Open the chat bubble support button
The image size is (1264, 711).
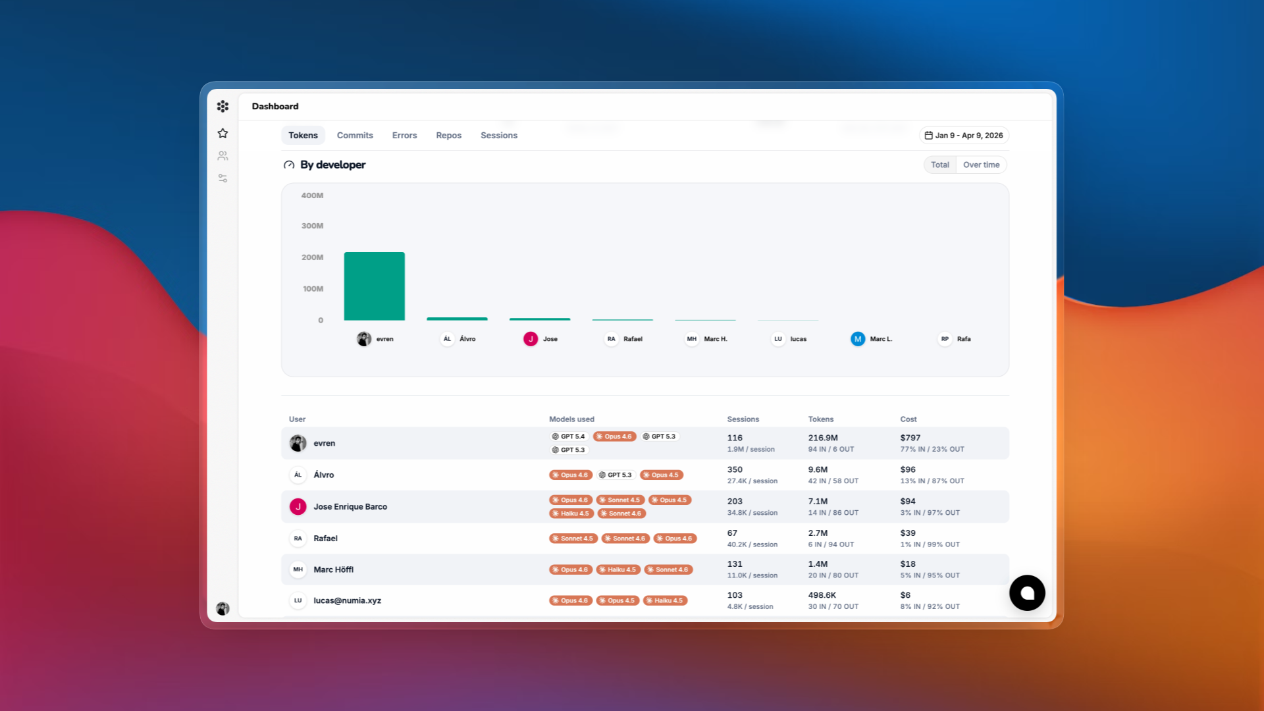point(1027,593)
